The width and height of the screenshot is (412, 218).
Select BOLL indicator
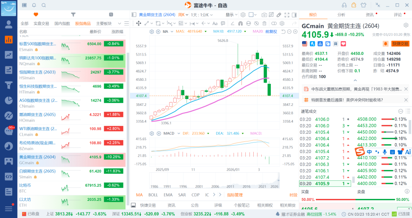153,195
